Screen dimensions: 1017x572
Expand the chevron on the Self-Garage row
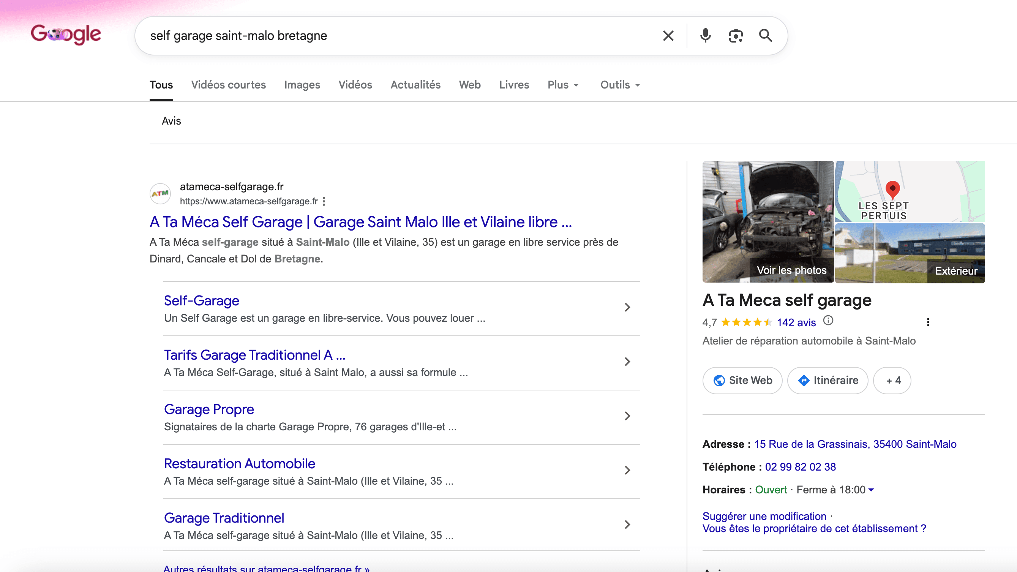pos(627,308)
